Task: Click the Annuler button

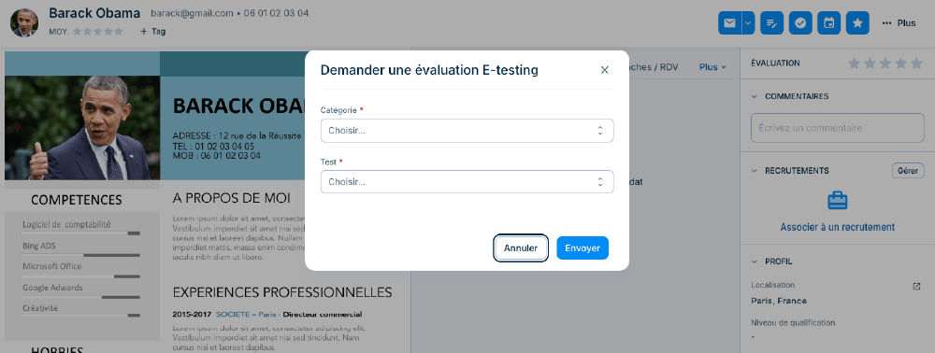Action: [521, 248]
